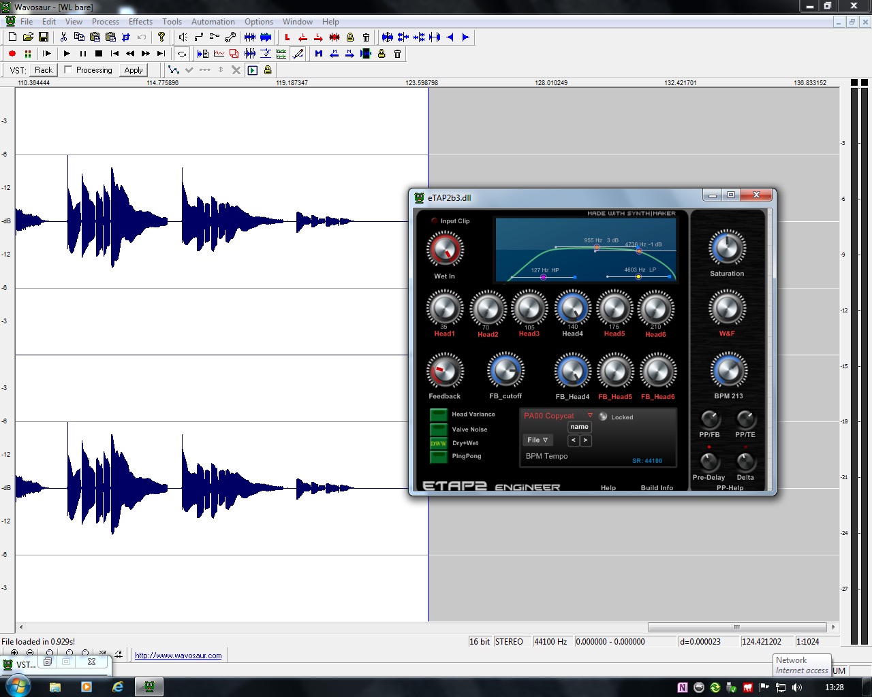Open a file with the folder icon
872x697 pixels.
click(28, 37)
